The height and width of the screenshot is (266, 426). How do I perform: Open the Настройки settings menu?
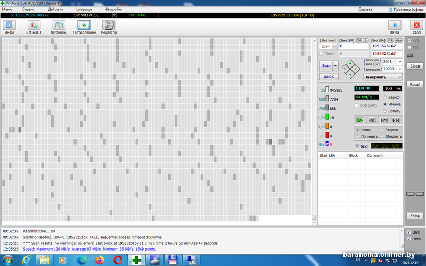pos(113,9)
